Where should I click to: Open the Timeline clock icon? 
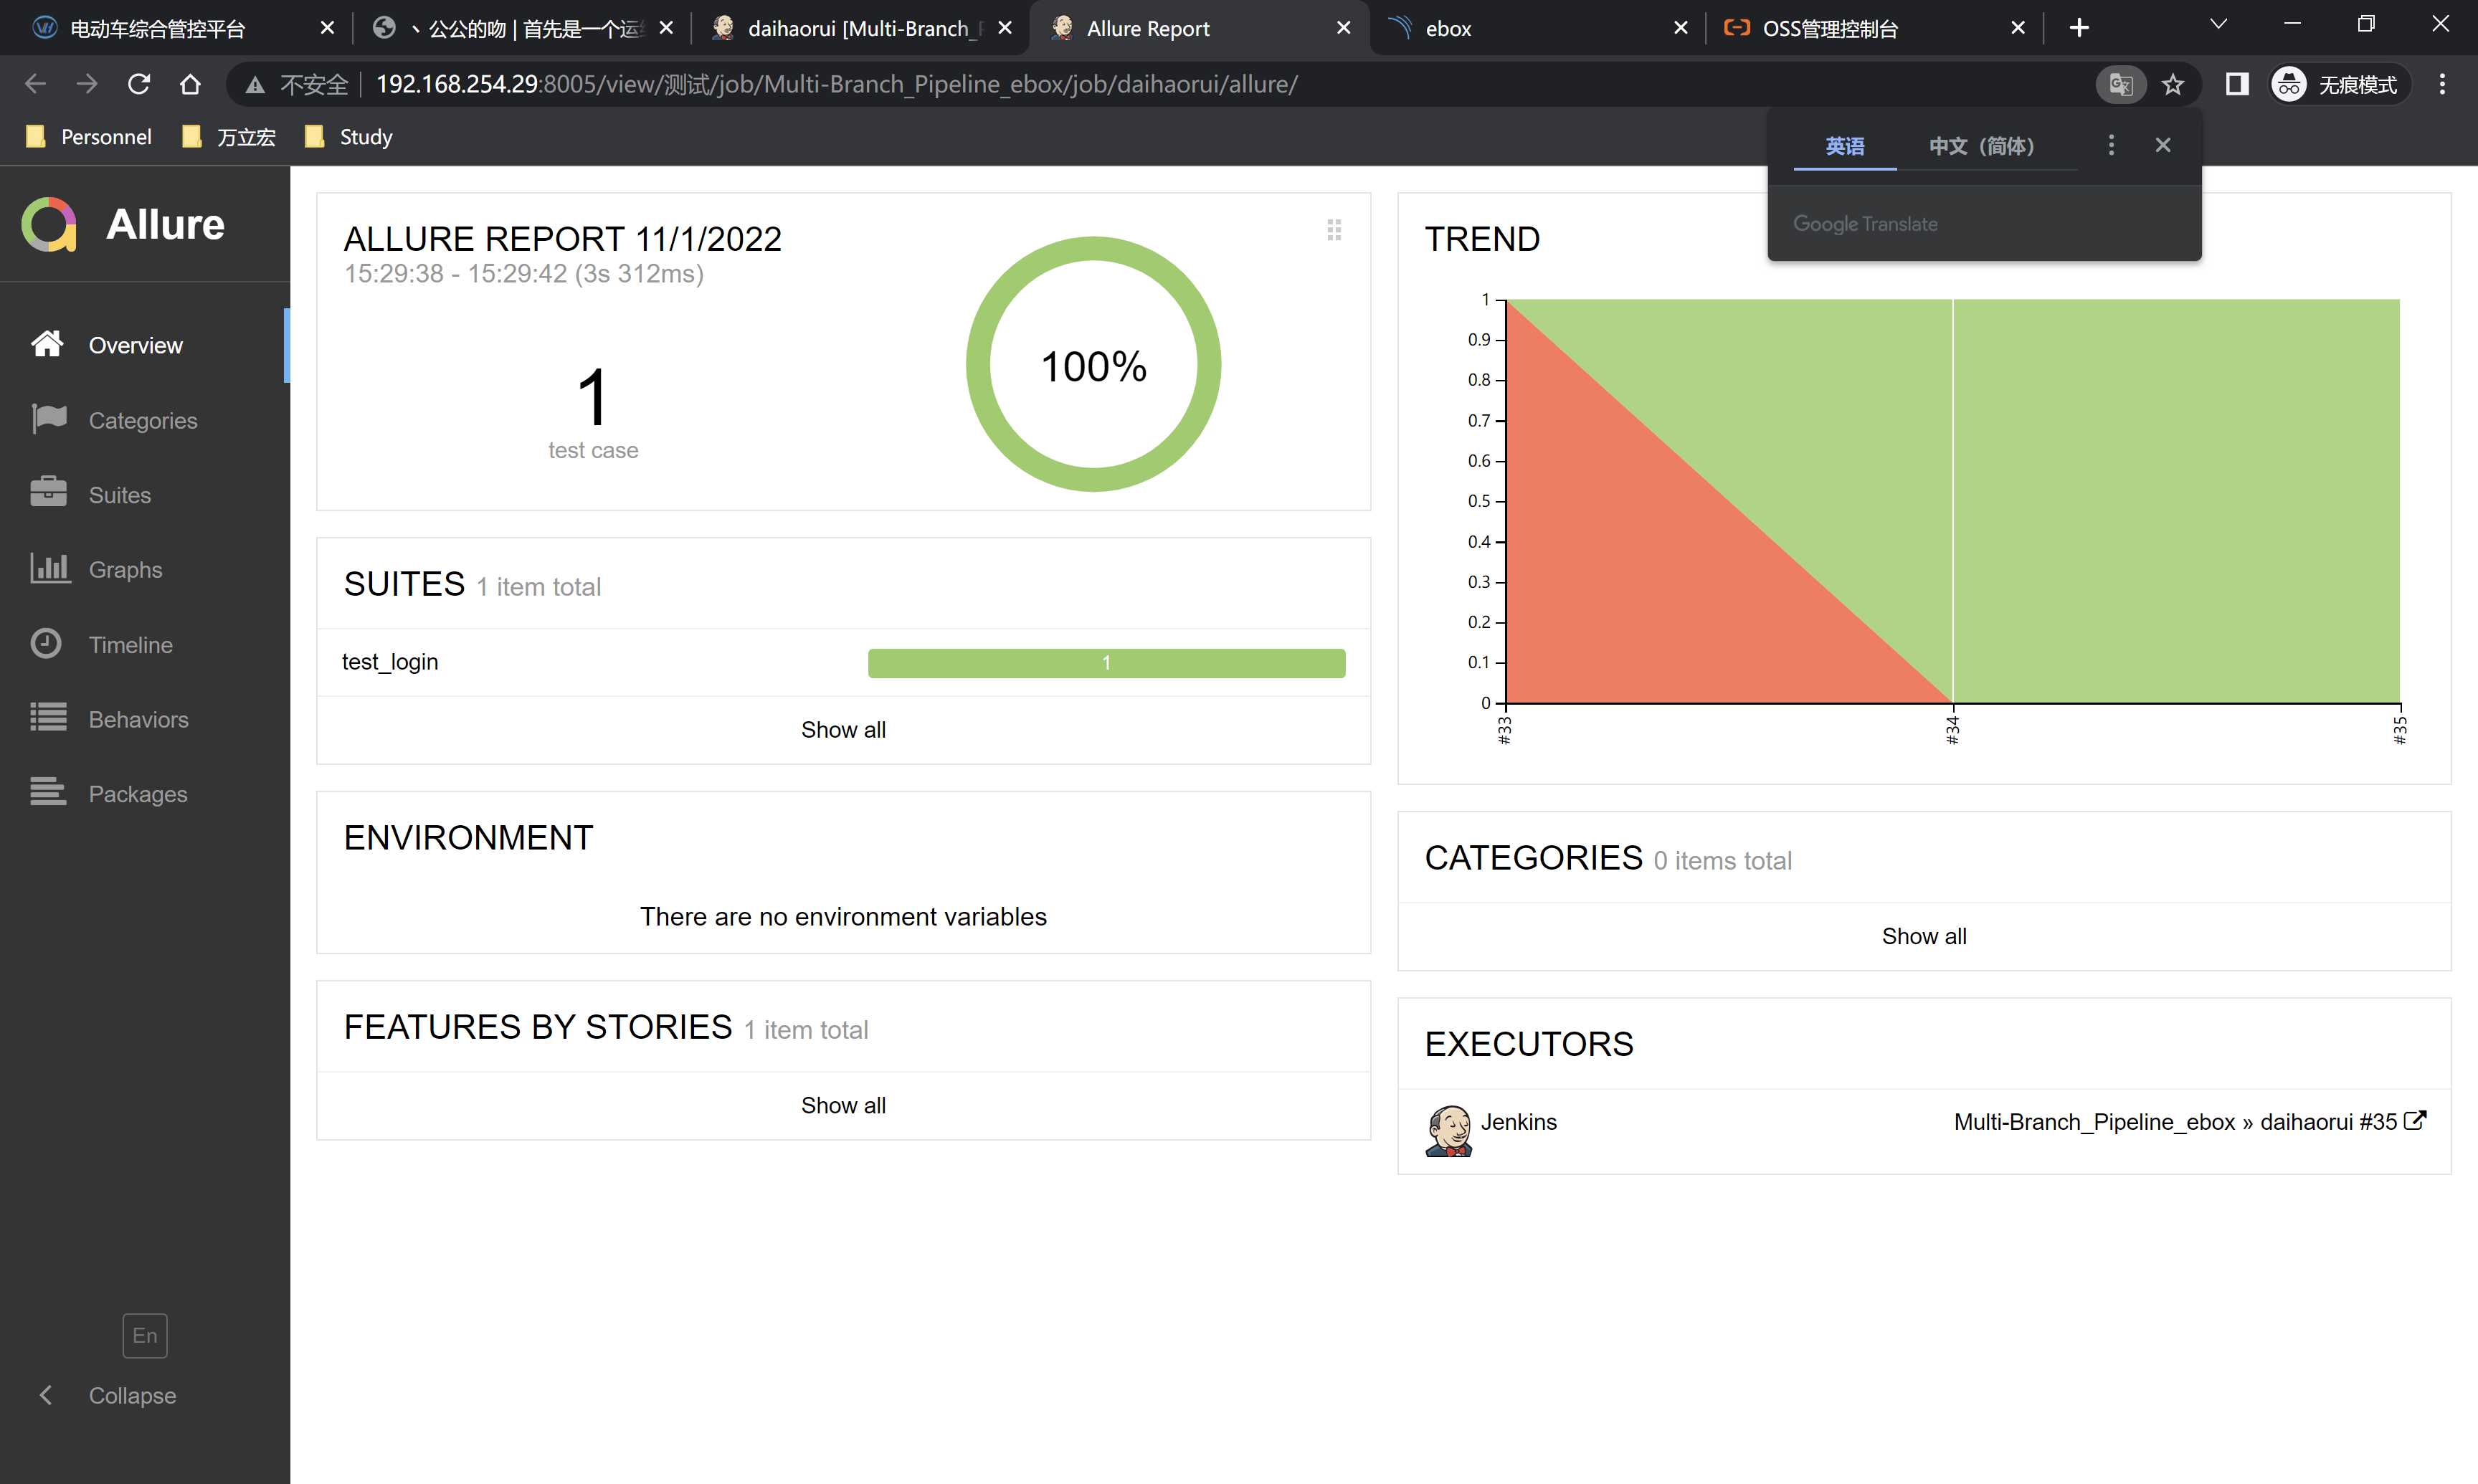[46, 643]
